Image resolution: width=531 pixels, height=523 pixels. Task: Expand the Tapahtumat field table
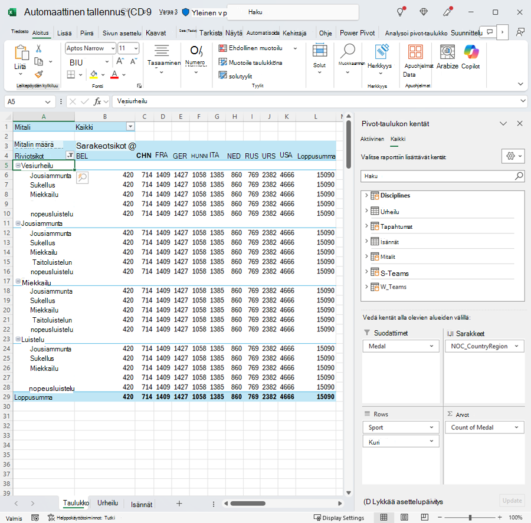click(x=366, y=226)
